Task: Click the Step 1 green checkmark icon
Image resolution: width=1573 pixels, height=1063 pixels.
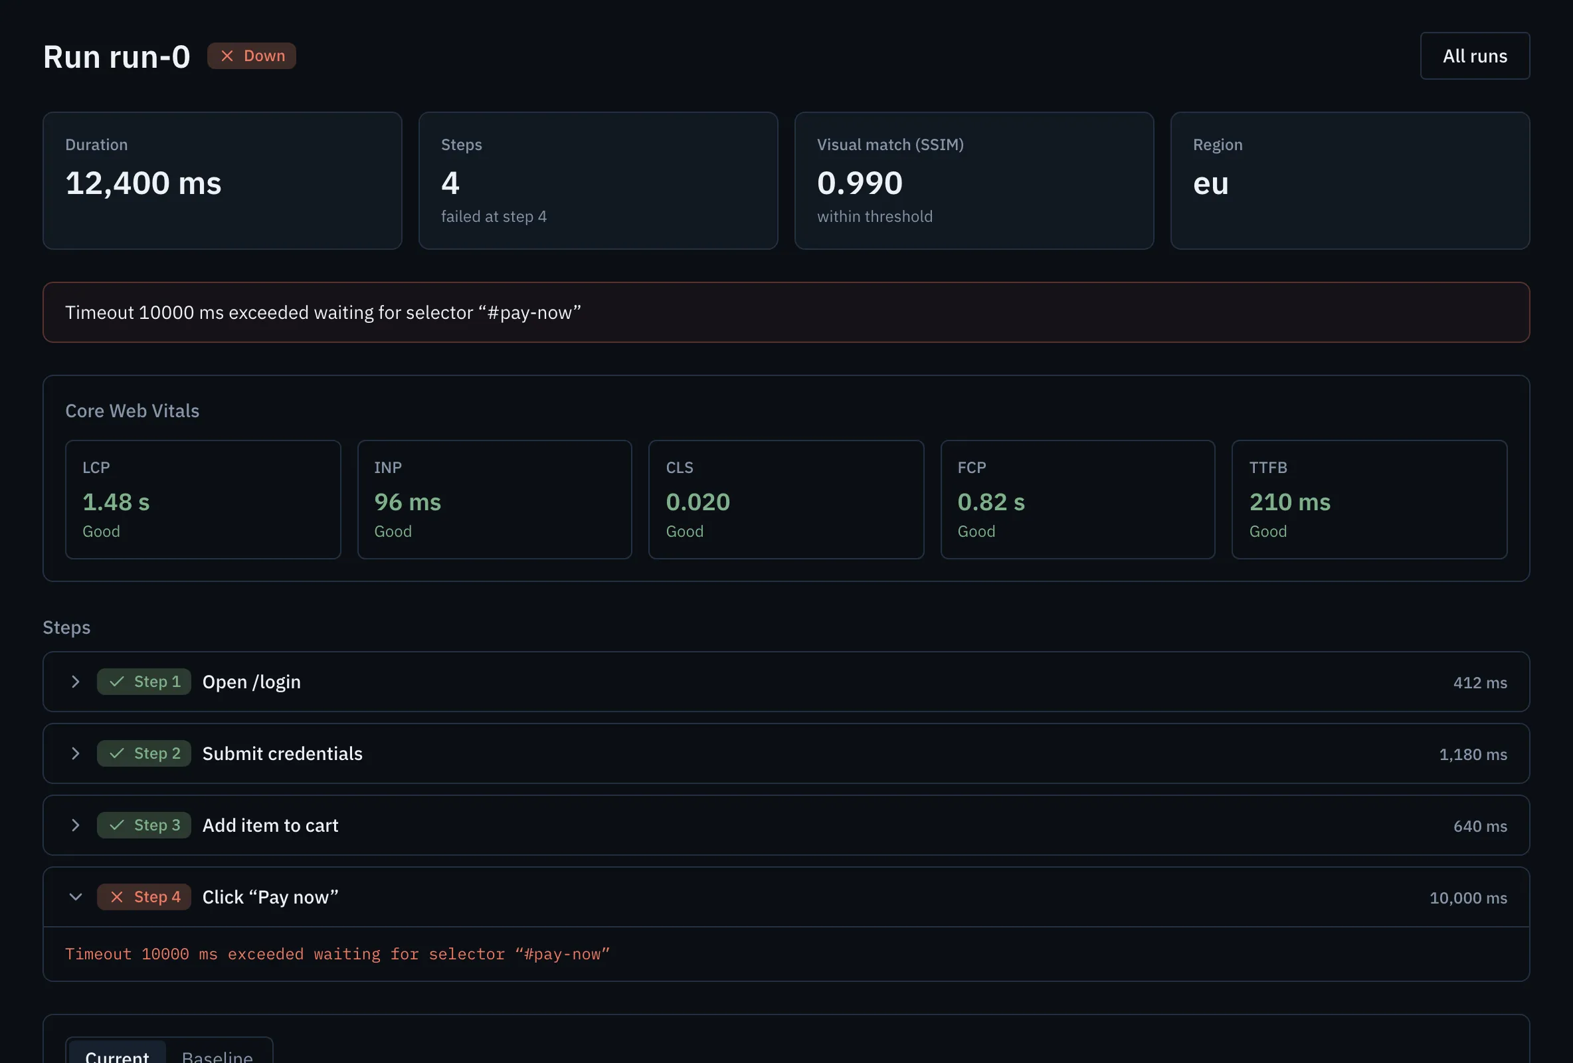Action: [116, 682]
